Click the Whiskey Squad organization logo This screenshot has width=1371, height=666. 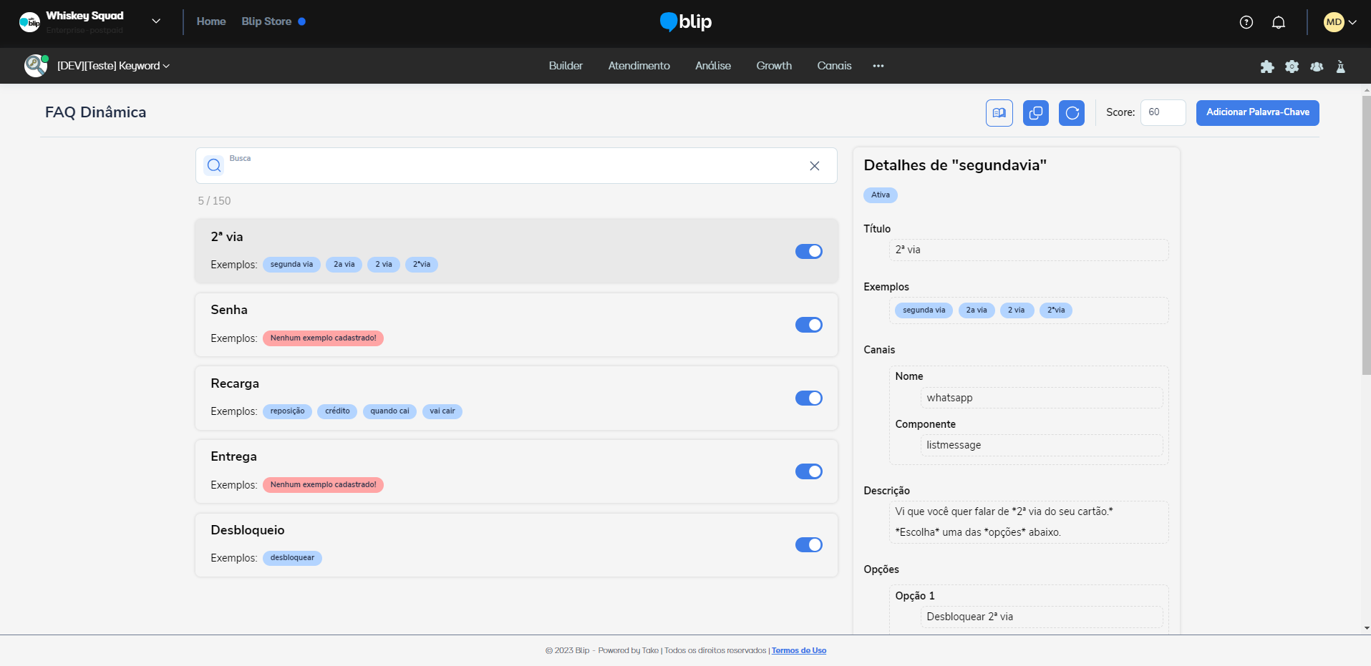point(29,22)
